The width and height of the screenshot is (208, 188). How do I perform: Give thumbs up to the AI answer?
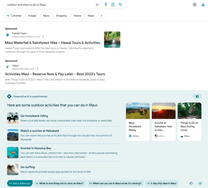(x=191, y=183)
